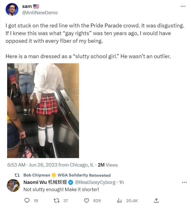
Task: Share Naomi Wu's reply
Action: coord(157,201)
